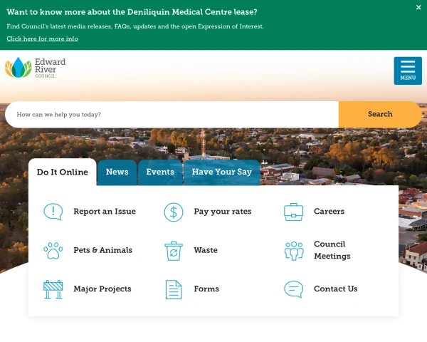The height and width of the screenshot is (342, 427).
Task: Open the Forms text link
Action: tap(206, 289)
